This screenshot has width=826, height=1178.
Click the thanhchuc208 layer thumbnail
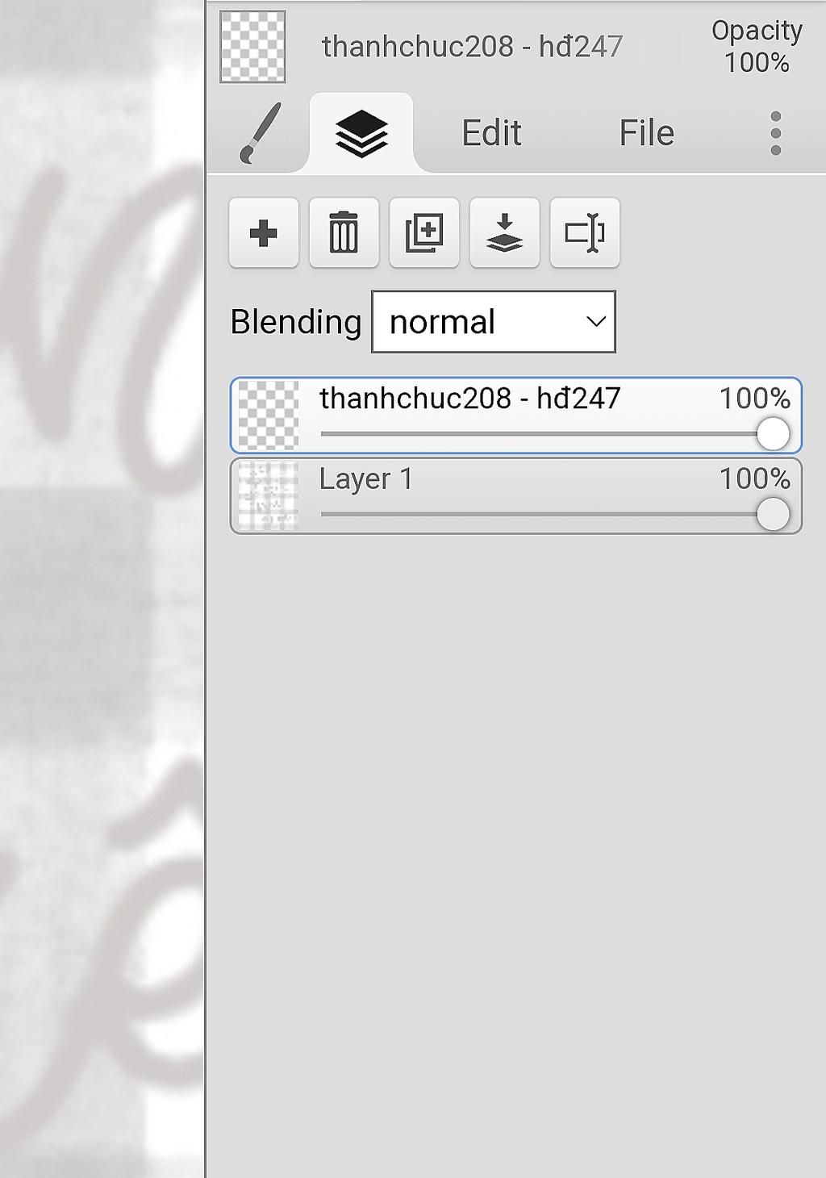tap(269, 416)
